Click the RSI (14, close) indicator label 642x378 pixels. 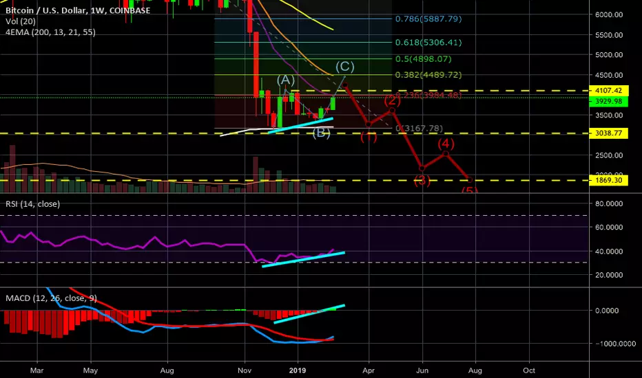[33, 204]
